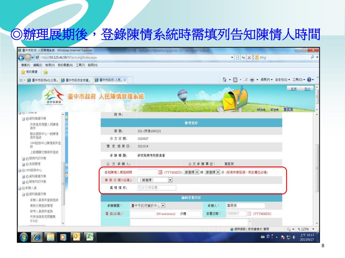This screenshot has height=258, width=345.
Task: Open the 說明(H) menu
Action: 93,65
